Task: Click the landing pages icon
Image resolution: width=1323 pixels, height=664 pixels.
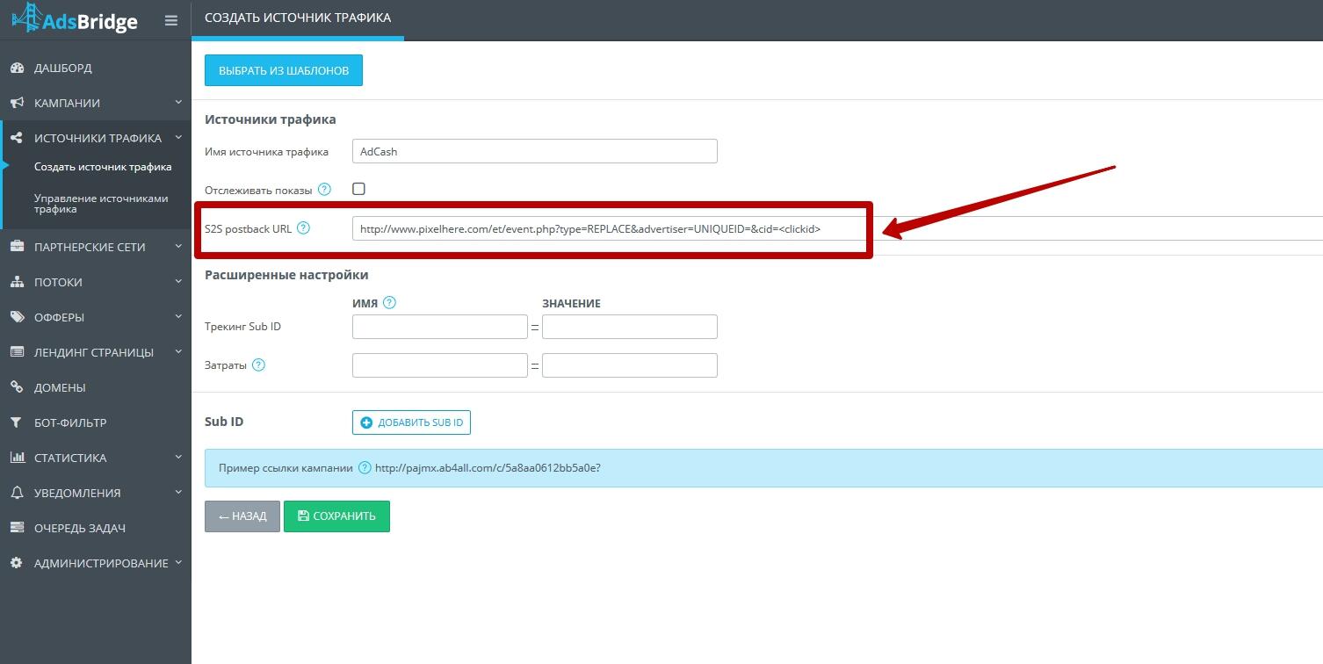Action: (x=17, y=352)
